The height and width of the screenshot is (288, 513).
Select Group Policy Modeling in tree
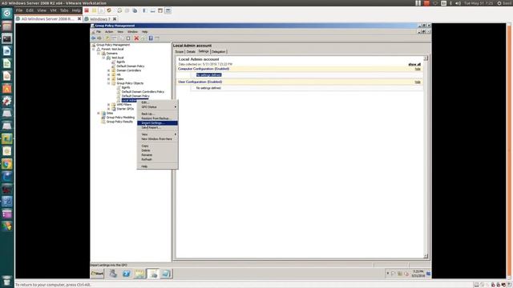coord(120,118)
